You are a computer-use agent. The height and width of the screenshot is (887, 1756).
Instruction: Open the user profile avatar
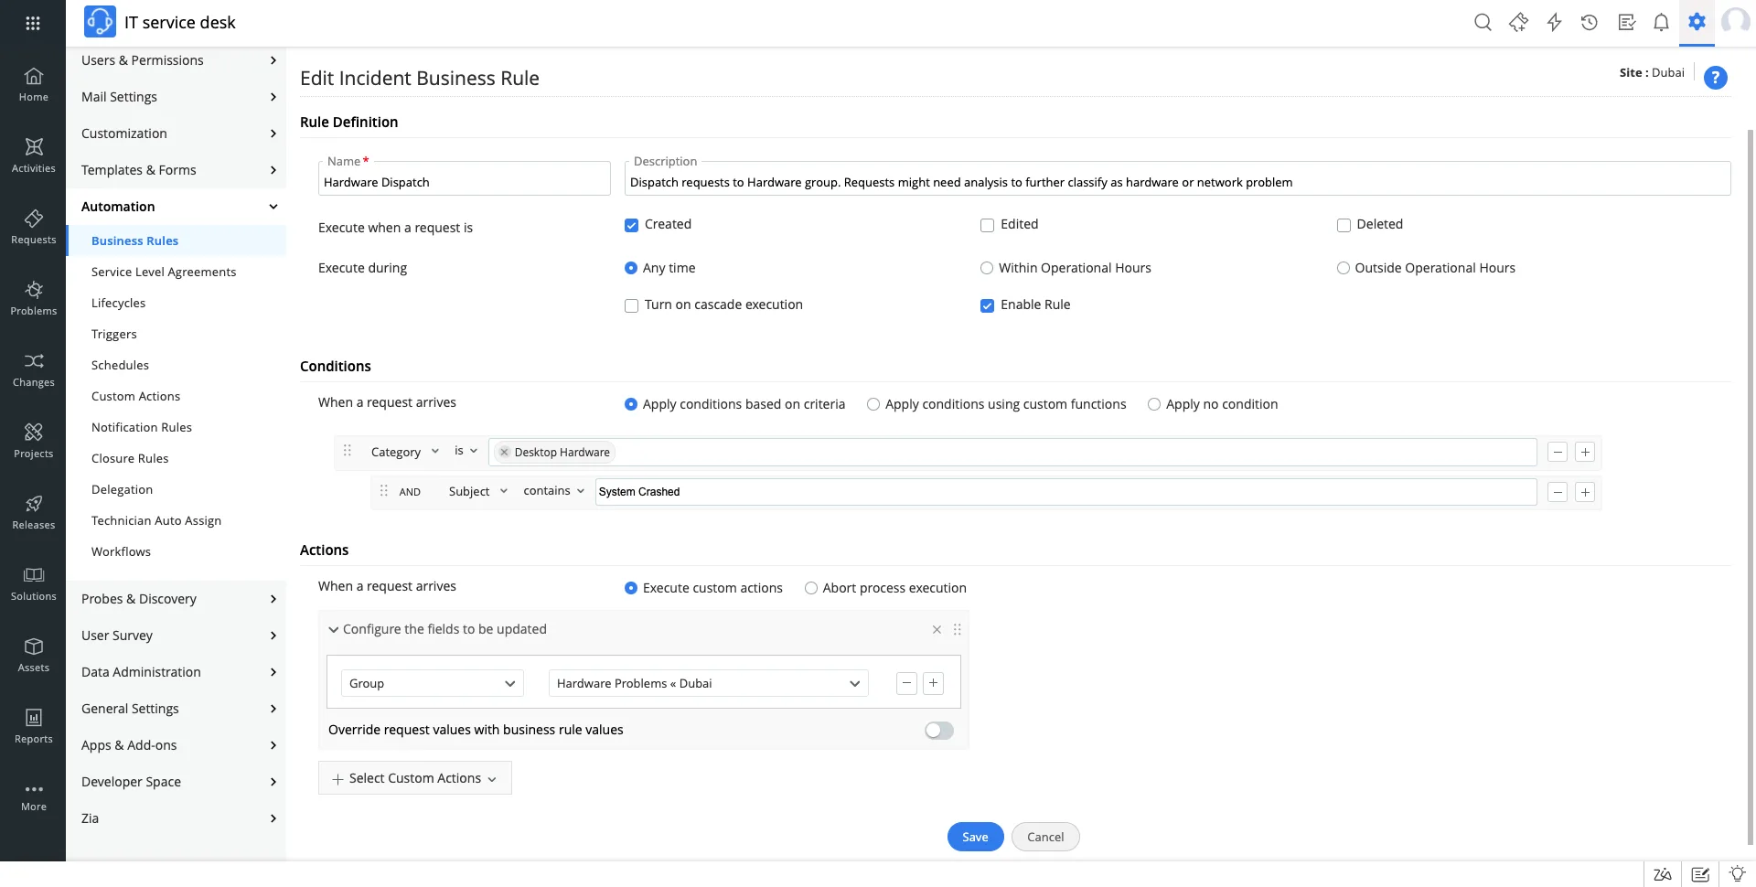tap(1735, 22)
